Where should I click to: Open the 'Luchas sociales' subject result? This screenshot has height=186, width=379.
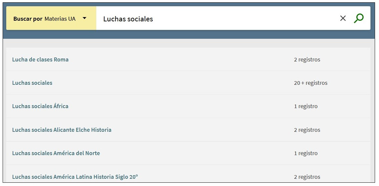click(32, 83)
